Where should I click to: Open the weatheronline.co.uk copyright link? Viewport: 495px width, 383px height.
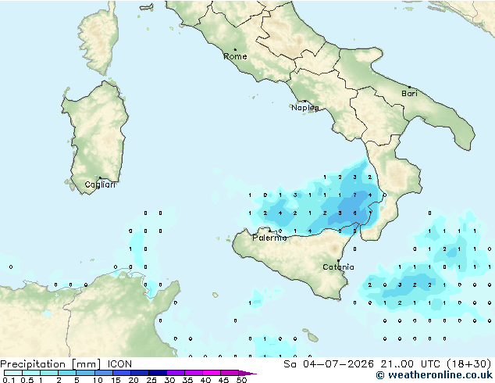[434, 375]
